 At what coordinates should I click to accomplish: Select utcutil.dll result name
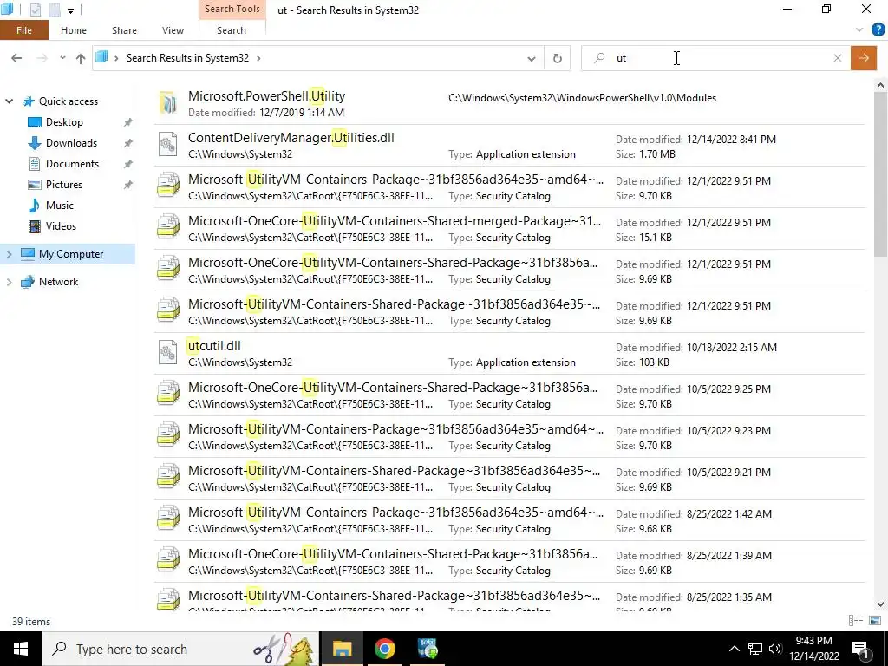tap(214, 346)
